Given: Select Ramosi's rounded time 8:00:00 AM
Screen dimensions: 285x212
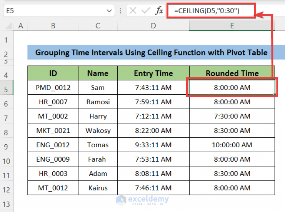Looking at the screenshot, I should pos(232,102).
